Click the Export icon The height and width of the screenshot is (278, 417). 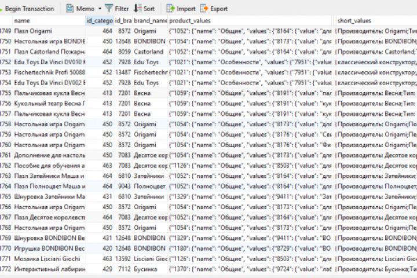click(x=204, y=9)
